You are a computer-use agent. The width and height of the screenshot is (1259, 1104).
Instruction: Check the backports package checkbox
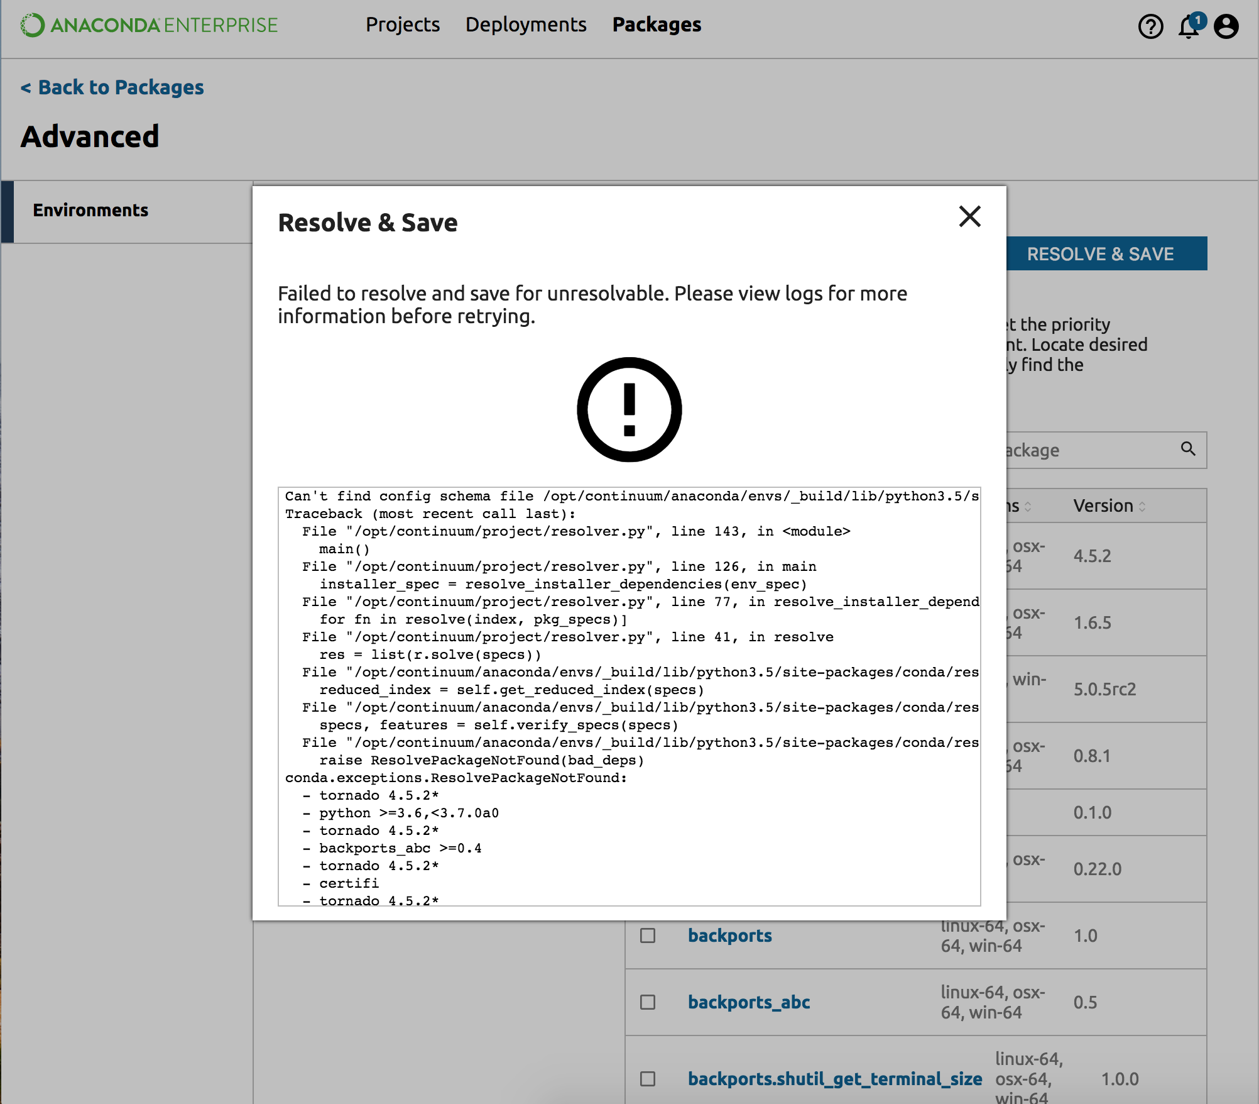(x=648, y=936)
